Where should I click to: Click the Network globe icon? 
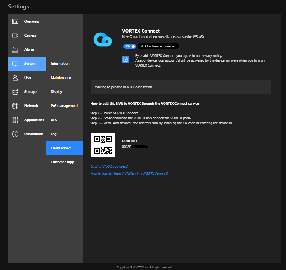[x=15, y=106]
